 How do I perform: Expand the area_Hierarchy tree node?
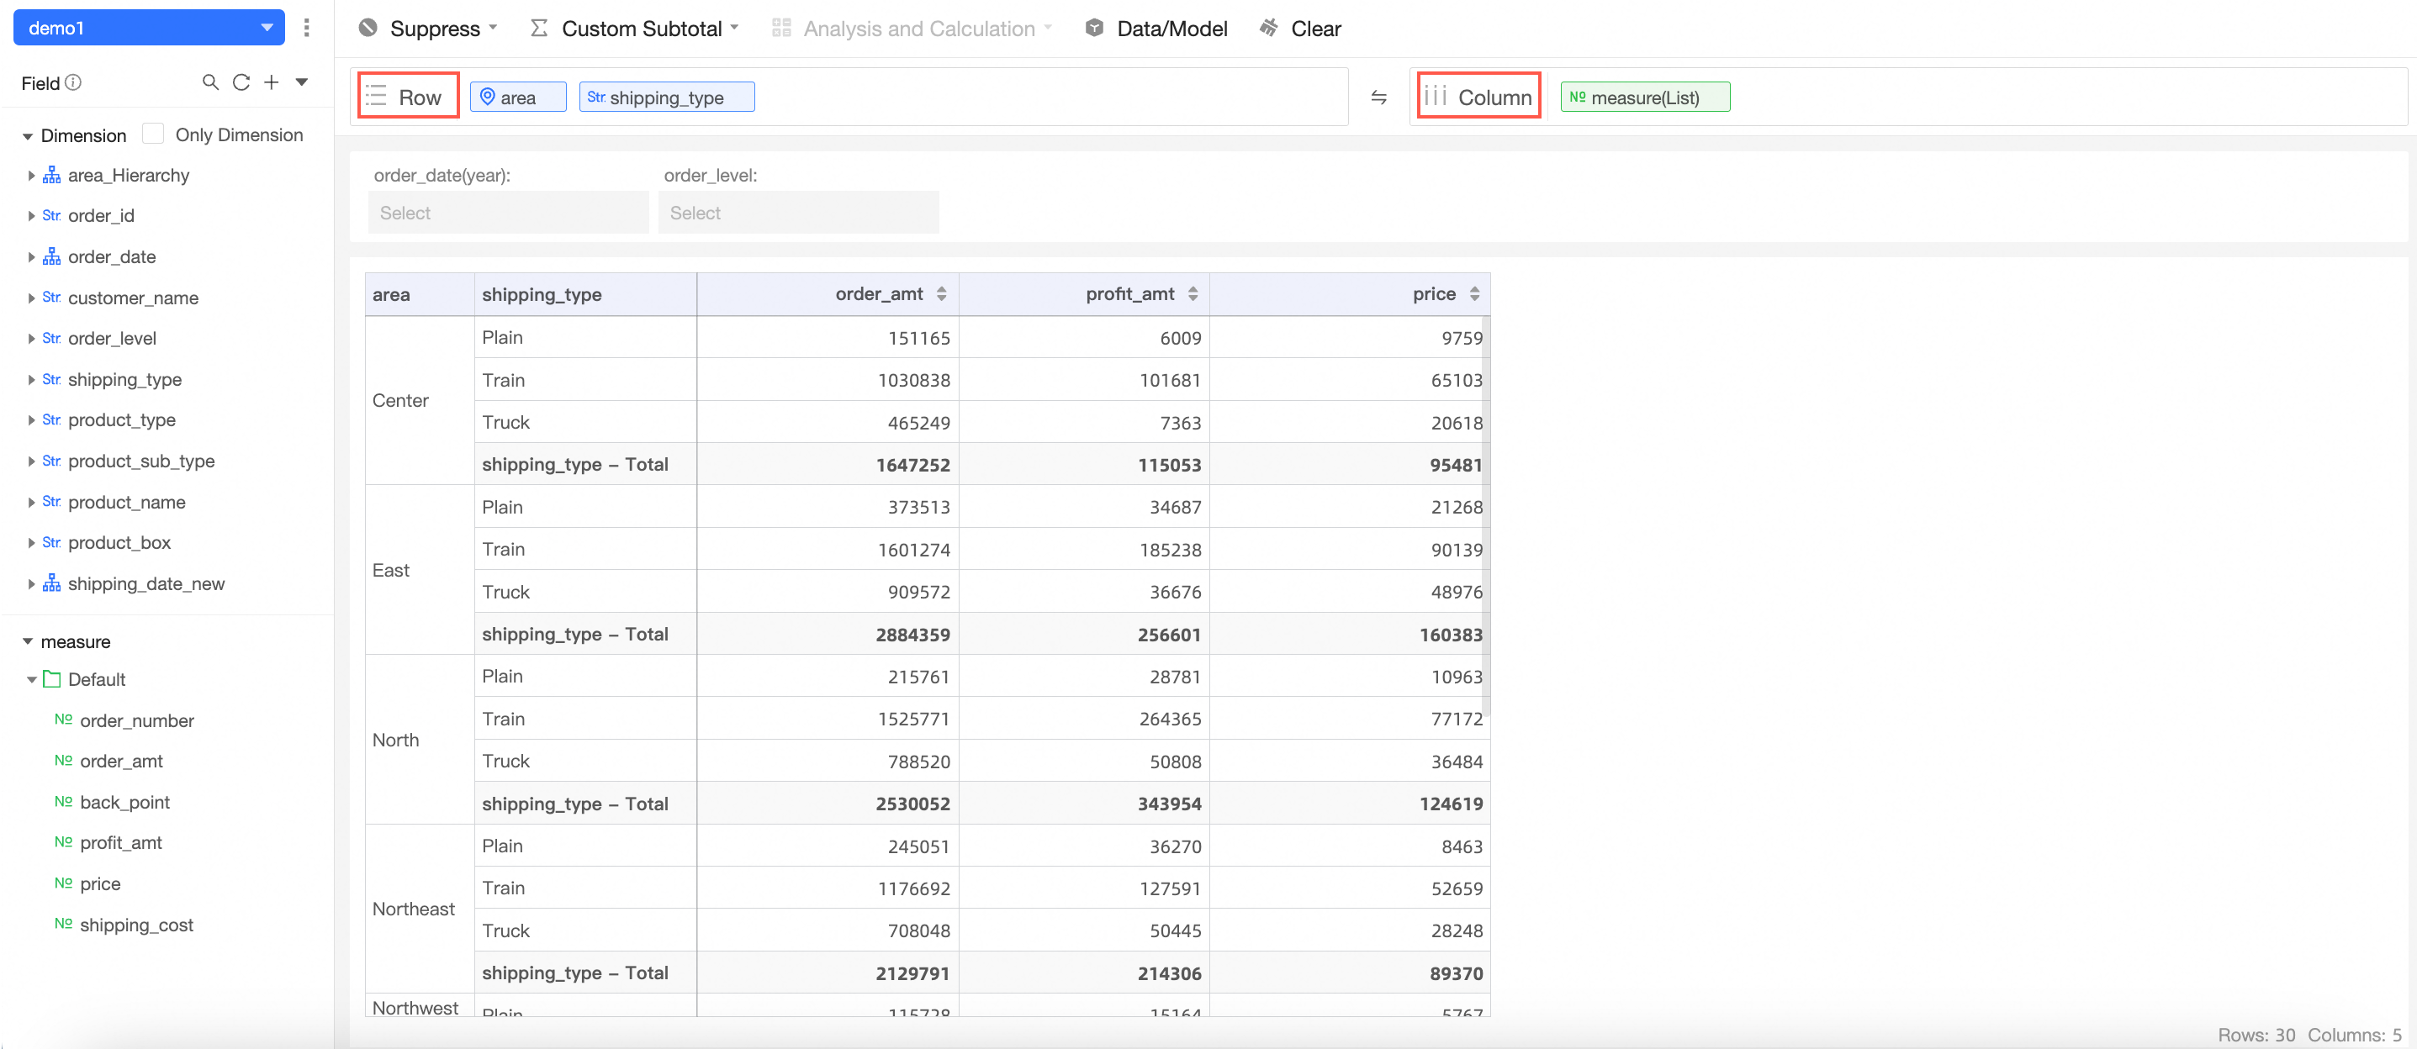coord(31,176)
